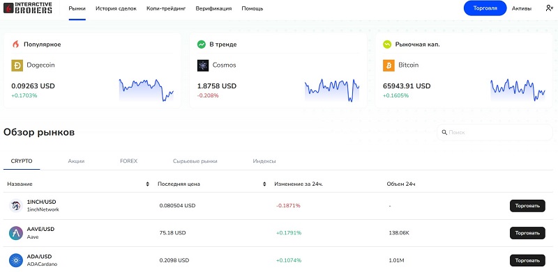
Task: Click the AAVE/USD coin logo
Action: click(x=16, y=233)
